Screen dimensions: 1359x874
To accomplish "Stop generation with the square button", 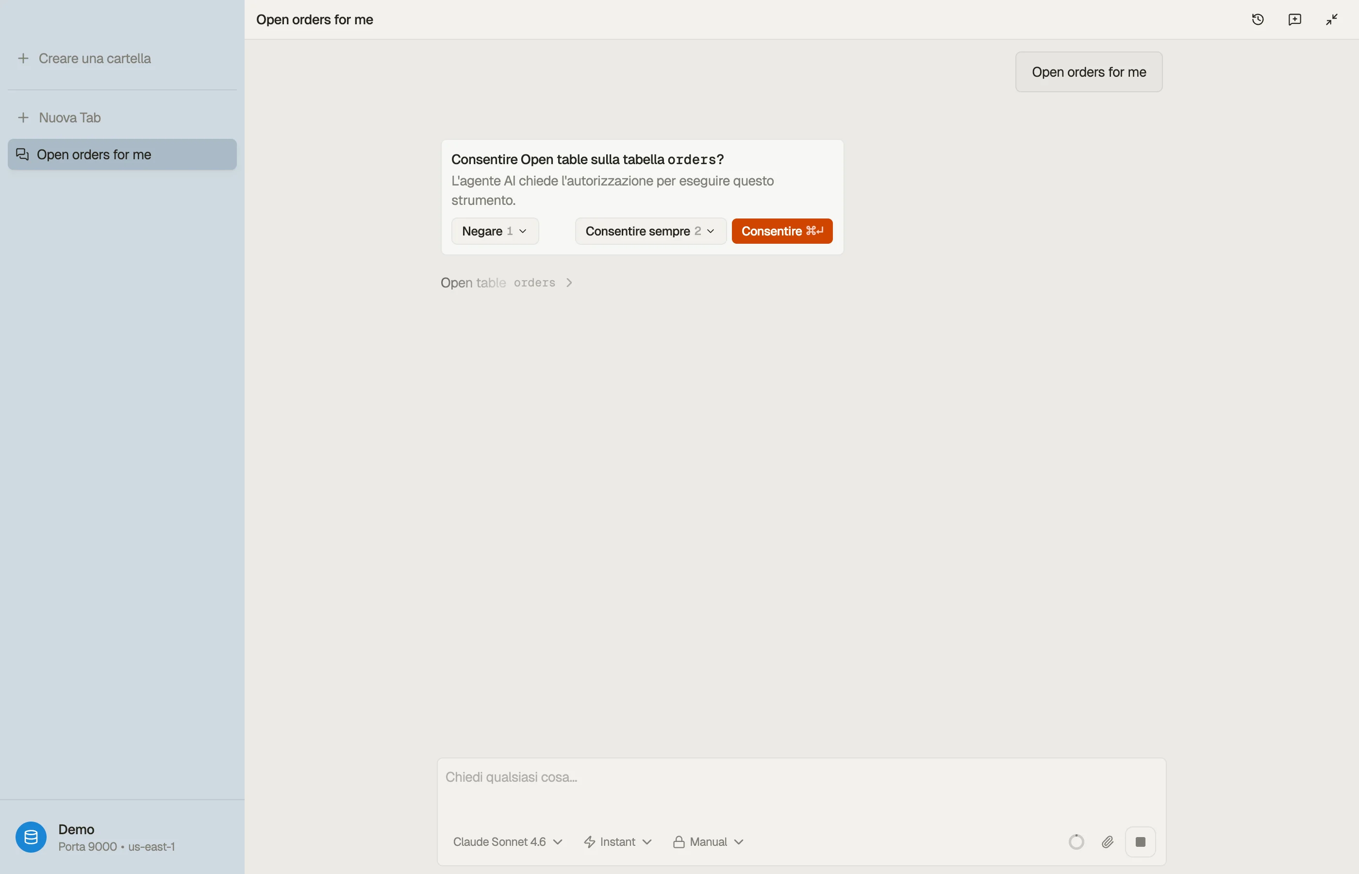I will [x=1140, y=841].
